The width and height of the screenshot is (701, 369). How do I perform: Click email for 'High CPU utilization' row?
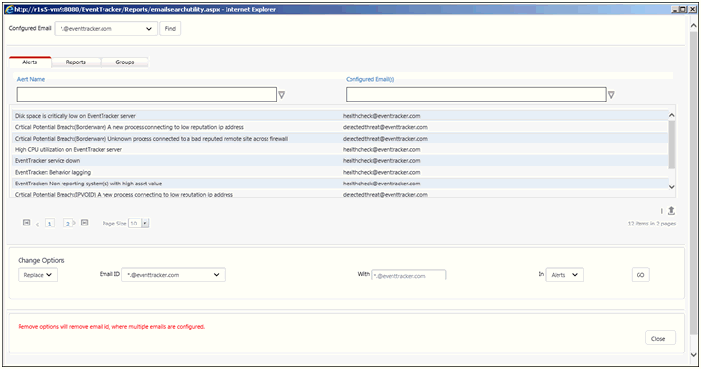(x=382, y=149)
